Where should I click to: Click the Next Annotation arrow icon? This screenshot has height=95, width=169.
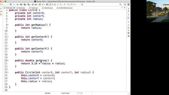coord(61,4)
